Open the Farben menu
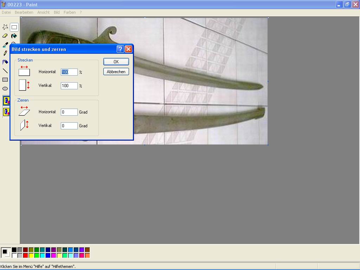This screenshot has height=270, width=360. point(70,12)
